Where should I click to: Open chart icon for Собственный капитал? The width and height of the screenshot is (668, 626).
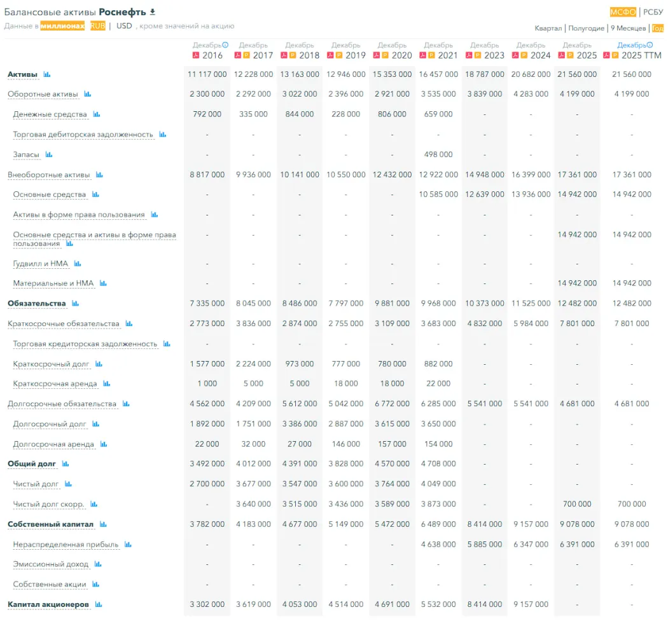point(103,524)
